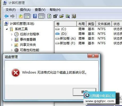
Task: Click the open folder toolbar icon
Action: tap(61, 16)
